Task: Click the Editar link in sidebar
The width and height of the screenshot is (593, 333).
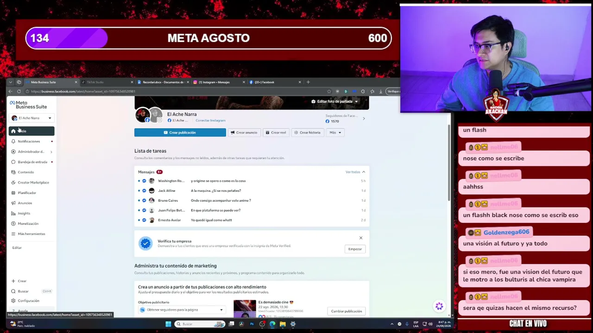Action: click(x=17, y=247)
